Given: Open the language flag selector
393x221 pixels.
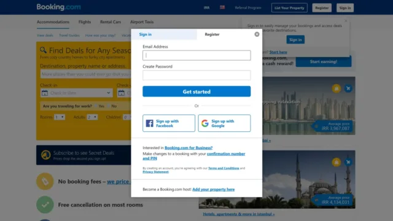Looking at the screenshot, I should coord(222,7).
